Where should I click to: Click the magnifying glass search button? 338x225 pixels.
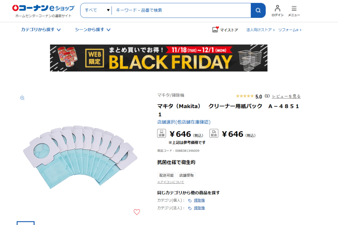(x=258, y=10)
